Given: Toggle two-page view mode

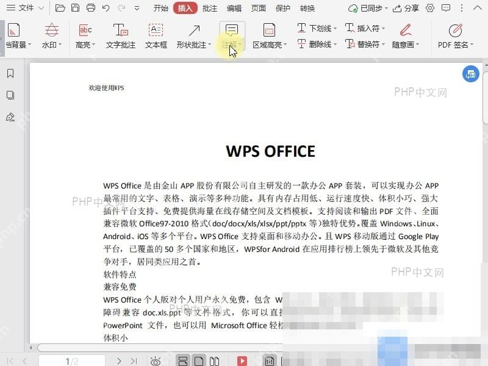Looking at the screenshot, I should [215, 361].
